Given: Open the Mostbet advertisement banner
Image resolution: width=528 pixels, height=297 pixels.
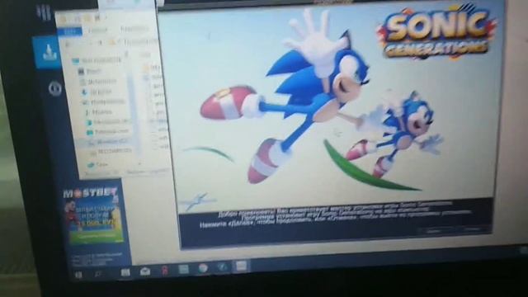Looking at the screenshot, I should coord(93,216).
